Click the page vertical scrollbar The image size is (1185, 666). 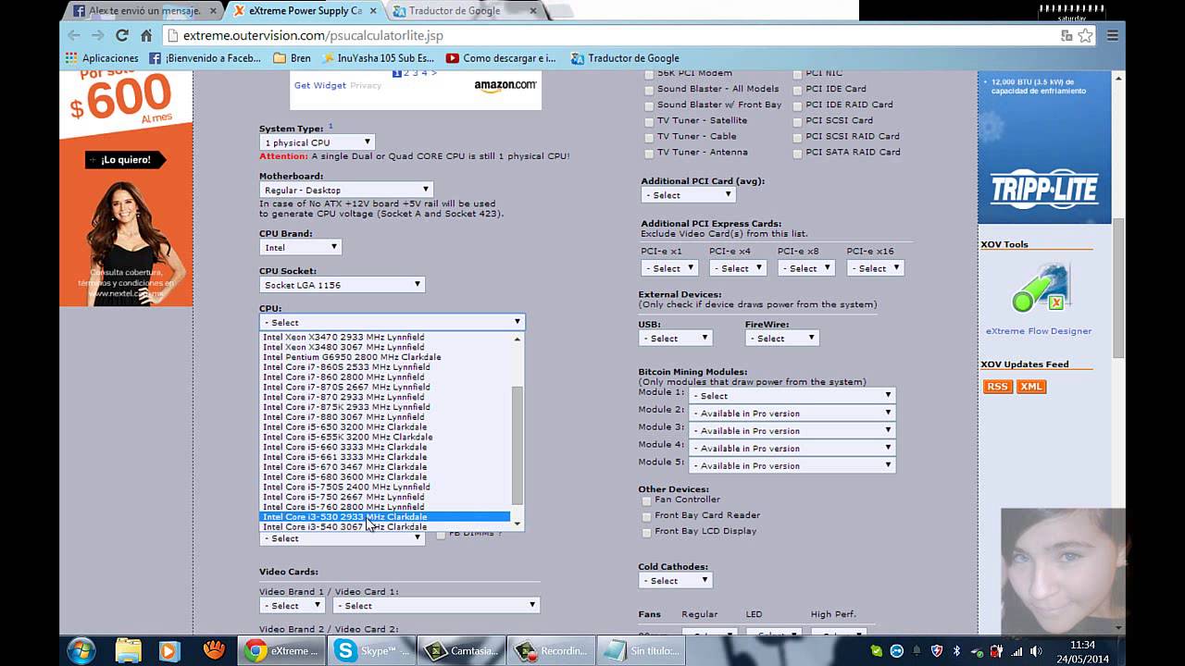click(x=1118, y=290)
